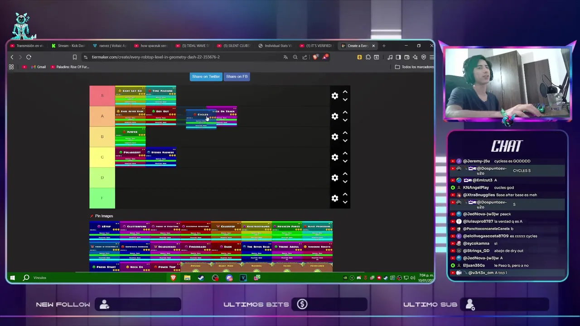Move the S tier row down
This screenshot has height=326, width=580.
point(345,100)
